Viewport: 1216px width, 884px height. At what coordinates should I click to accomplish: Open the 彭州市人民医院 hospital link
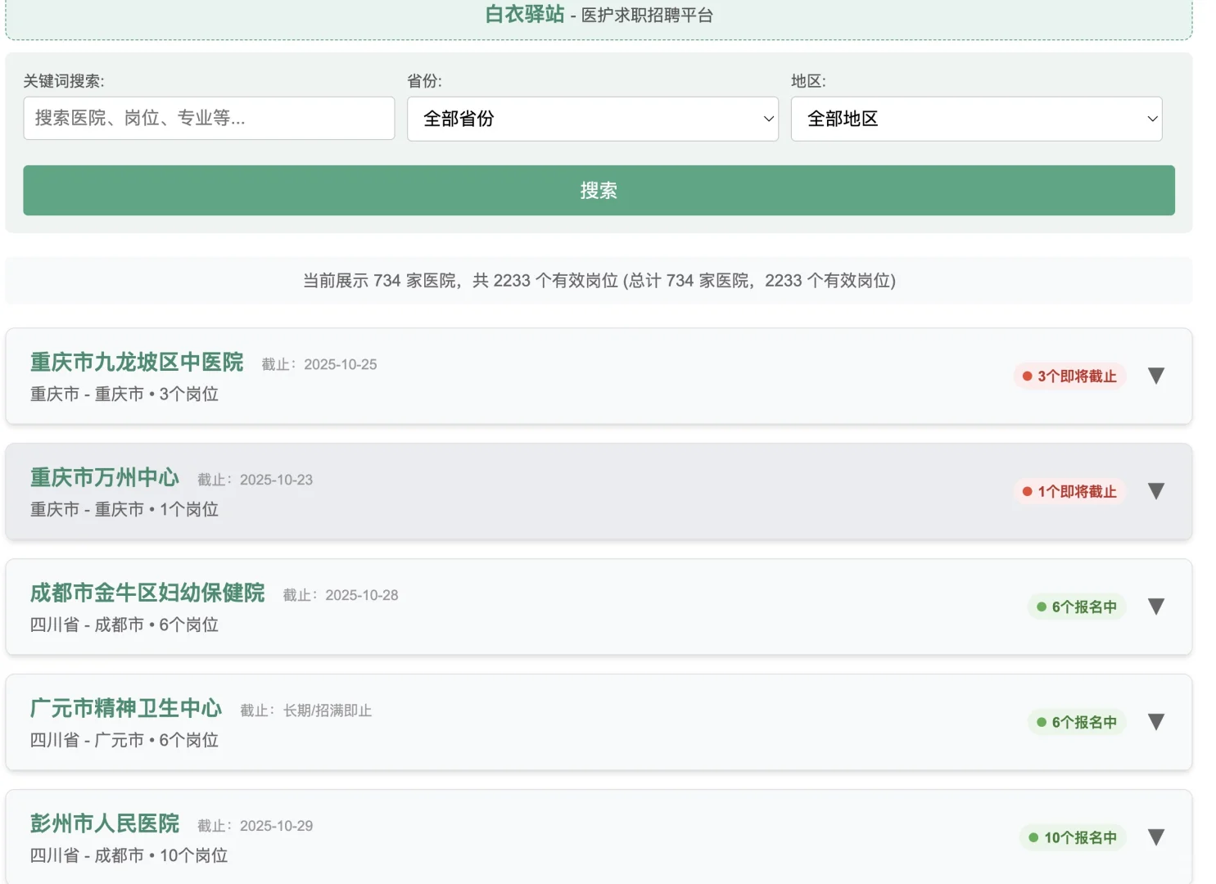pos(104,824)
